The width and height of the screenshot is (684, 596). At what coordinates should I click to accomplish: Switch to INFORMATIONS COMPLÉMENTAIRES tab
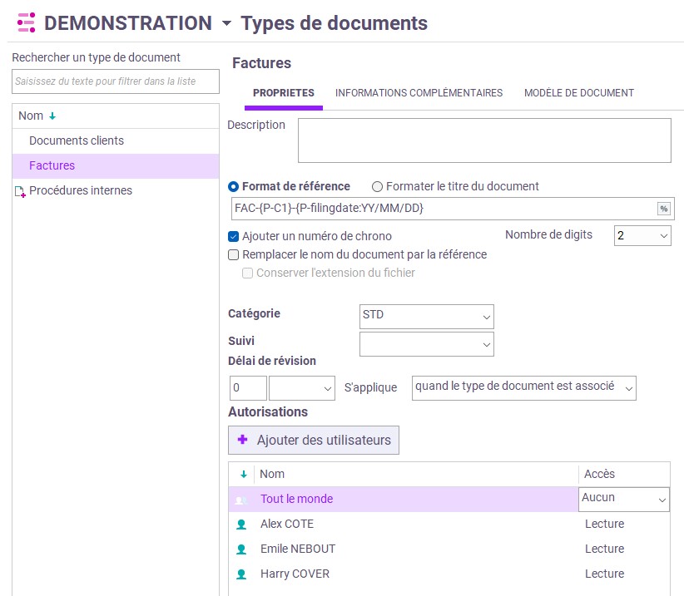point(419,93)
